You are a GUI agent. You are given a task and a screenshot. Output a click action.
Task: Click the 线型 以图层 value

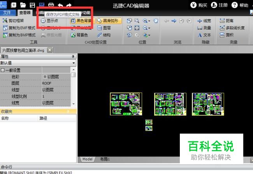coord(56,90)
